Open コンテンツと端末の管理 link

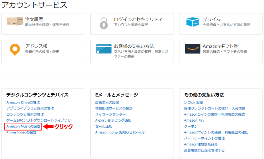(x=25, y=114)
